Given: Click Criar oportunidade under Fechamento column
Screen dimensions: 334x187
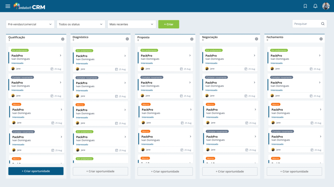Looking at the screenshot, I should coord(294,171).
